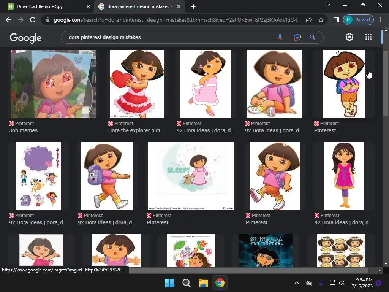Click the horizontal scrollbar right arrow
Viewport: 389px width, 292px height.
coord(380,270)
